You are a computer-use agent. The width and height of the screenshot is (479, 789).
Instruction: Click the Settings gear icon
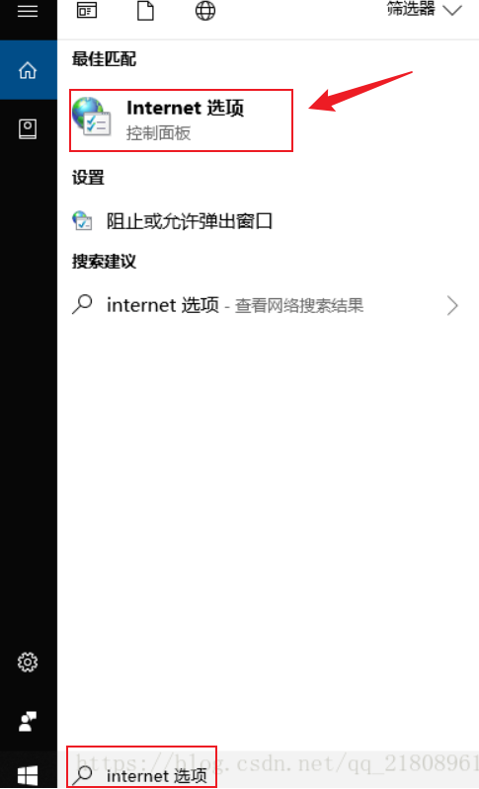point(28,662)
